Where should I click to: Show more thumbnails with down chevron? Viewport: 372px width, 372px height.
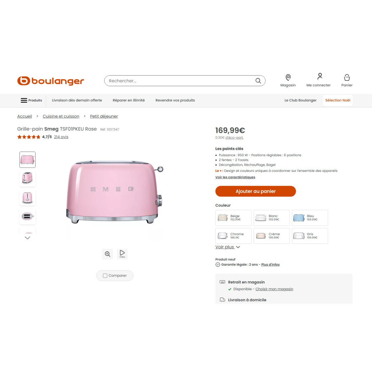pyautogui.click(x=27, y=238)
